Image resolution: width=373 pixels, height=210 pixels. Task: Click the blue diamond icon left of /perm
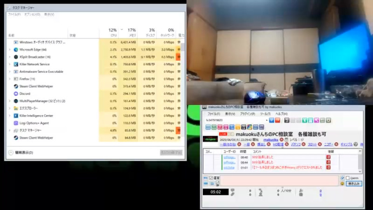[x=342, y=178]
